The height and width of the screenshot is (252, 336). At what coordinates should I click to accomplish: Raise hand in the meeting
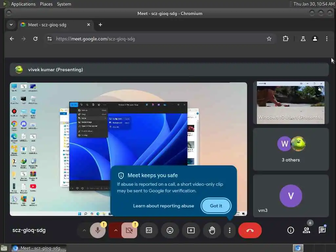212,230
